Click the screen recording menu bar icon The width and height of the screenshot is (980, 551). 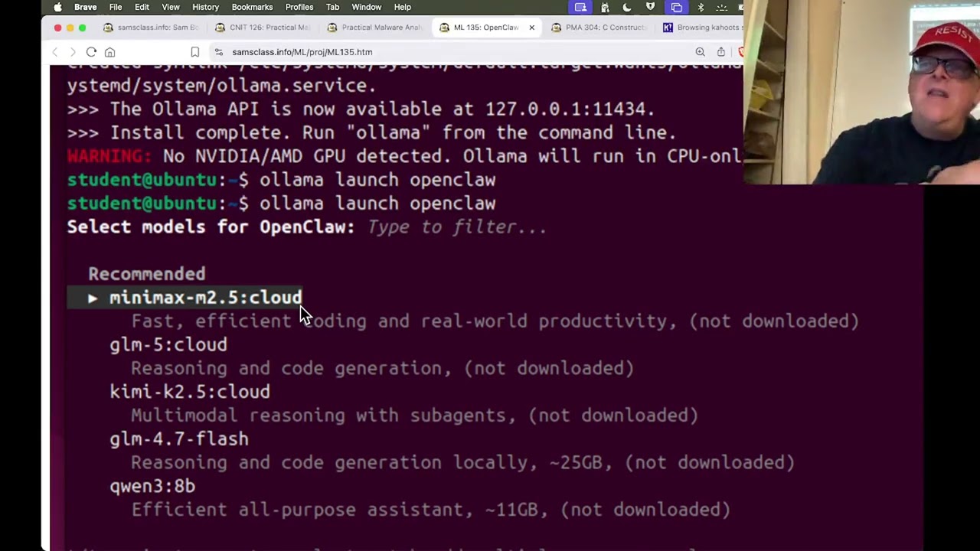[580, 7]
